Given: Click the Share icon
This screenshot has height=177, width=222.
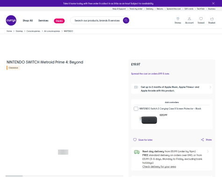Looking at the screenshot, I should [202, 140].
